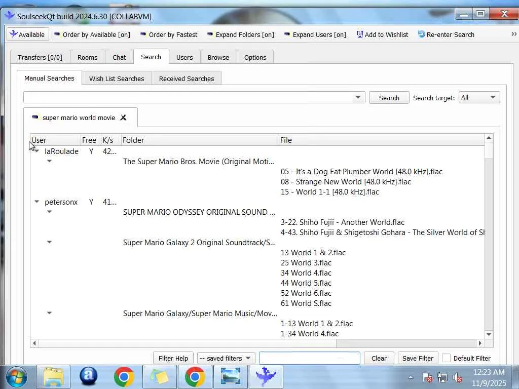Select 1-34 World 4.flac
The height and width of the screenshot is (389, 519).
coord(310,334)
